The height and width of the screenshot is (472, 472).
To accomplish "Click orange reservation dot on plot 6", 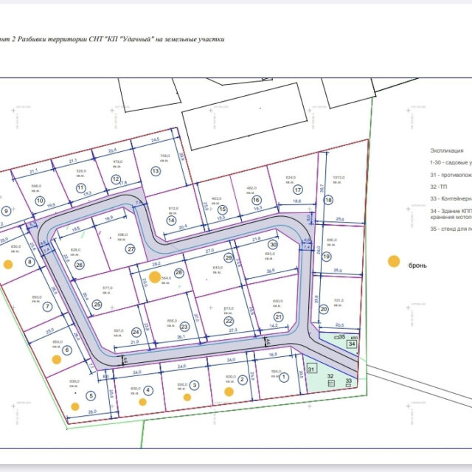I will pyautogui.click(x=57, y=359).
